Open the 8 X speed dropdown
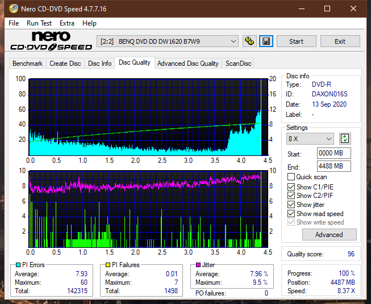The height and width of the screenshot is (304, 371). click(x=310, y=138)
